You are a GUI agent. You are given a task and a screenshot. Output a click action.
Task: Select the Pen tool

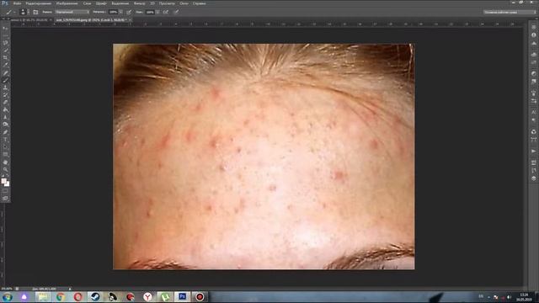click(5, 132)
